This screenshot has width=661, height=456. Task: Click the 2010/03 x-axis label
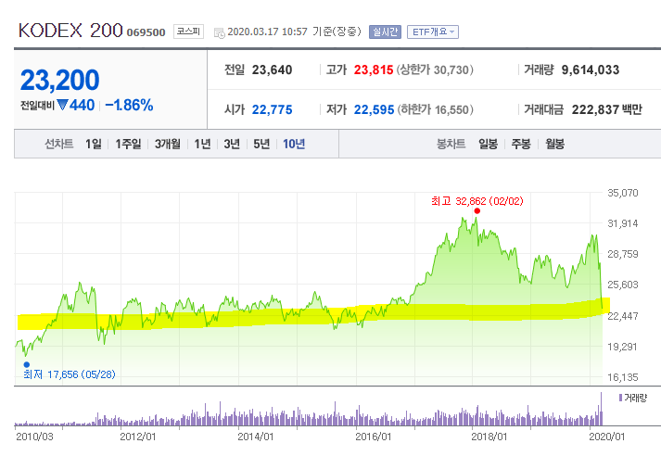pyautogui.click(x=34, y=437)
